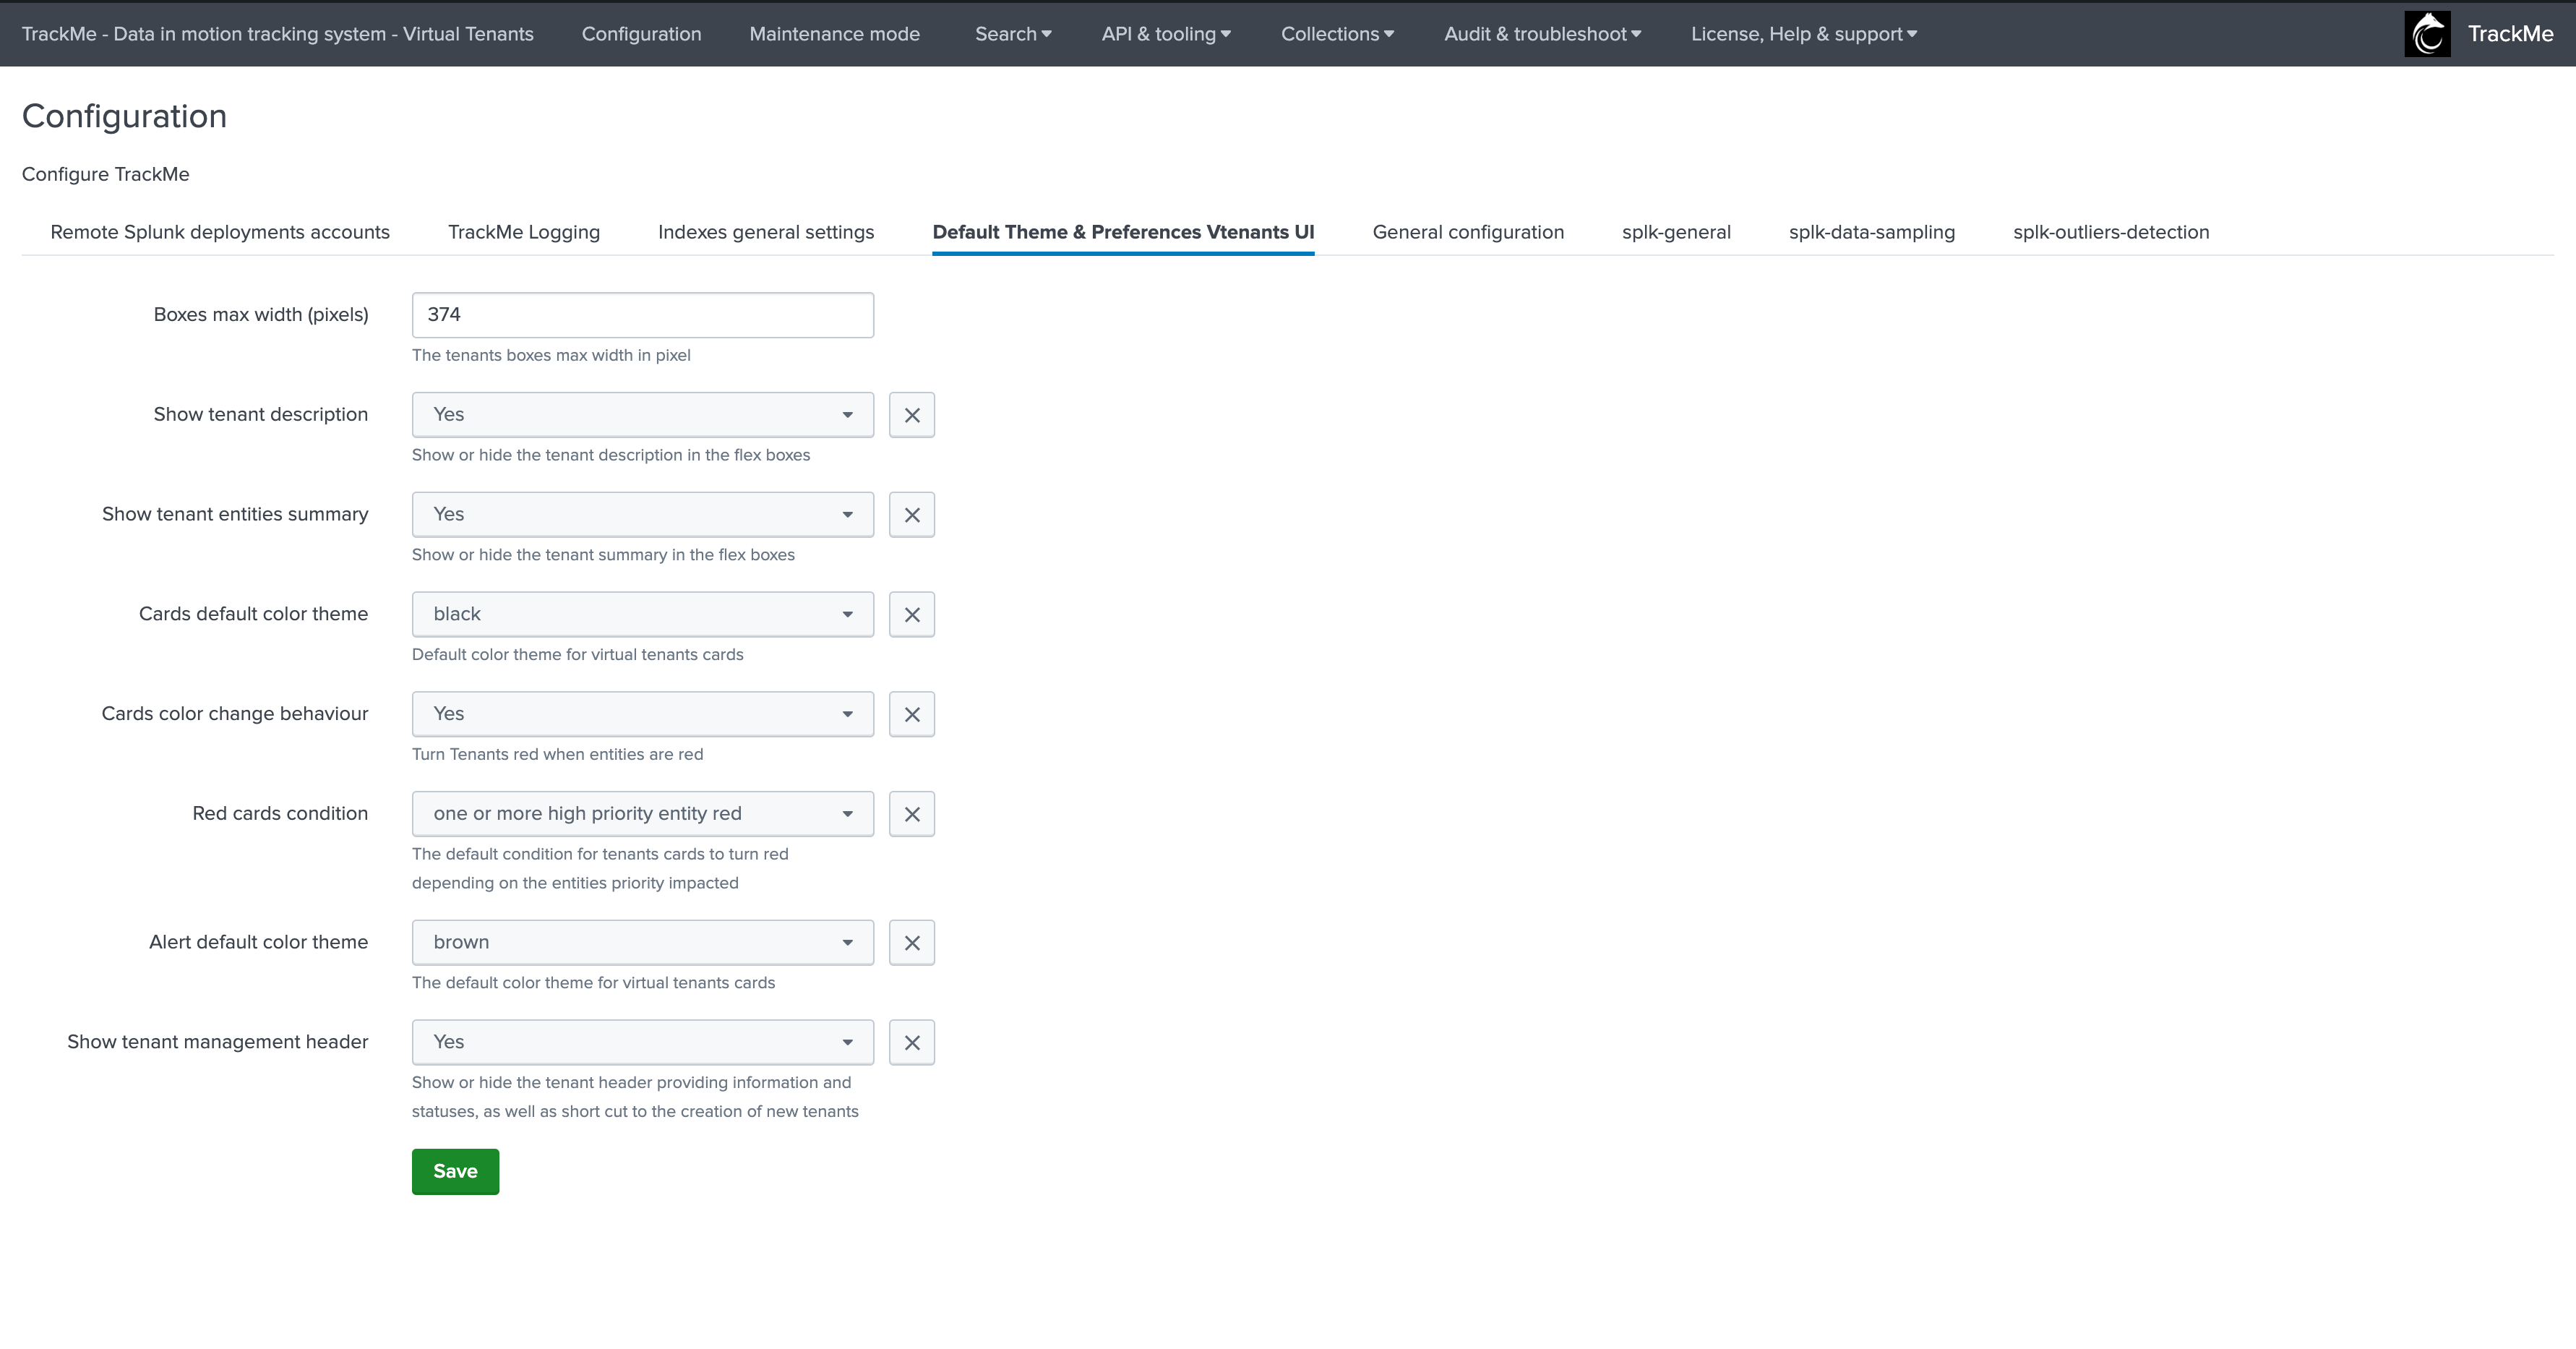Open the Show tenant description dropdown
Screen dimensions: 2576x1349
tap(642, 415)
